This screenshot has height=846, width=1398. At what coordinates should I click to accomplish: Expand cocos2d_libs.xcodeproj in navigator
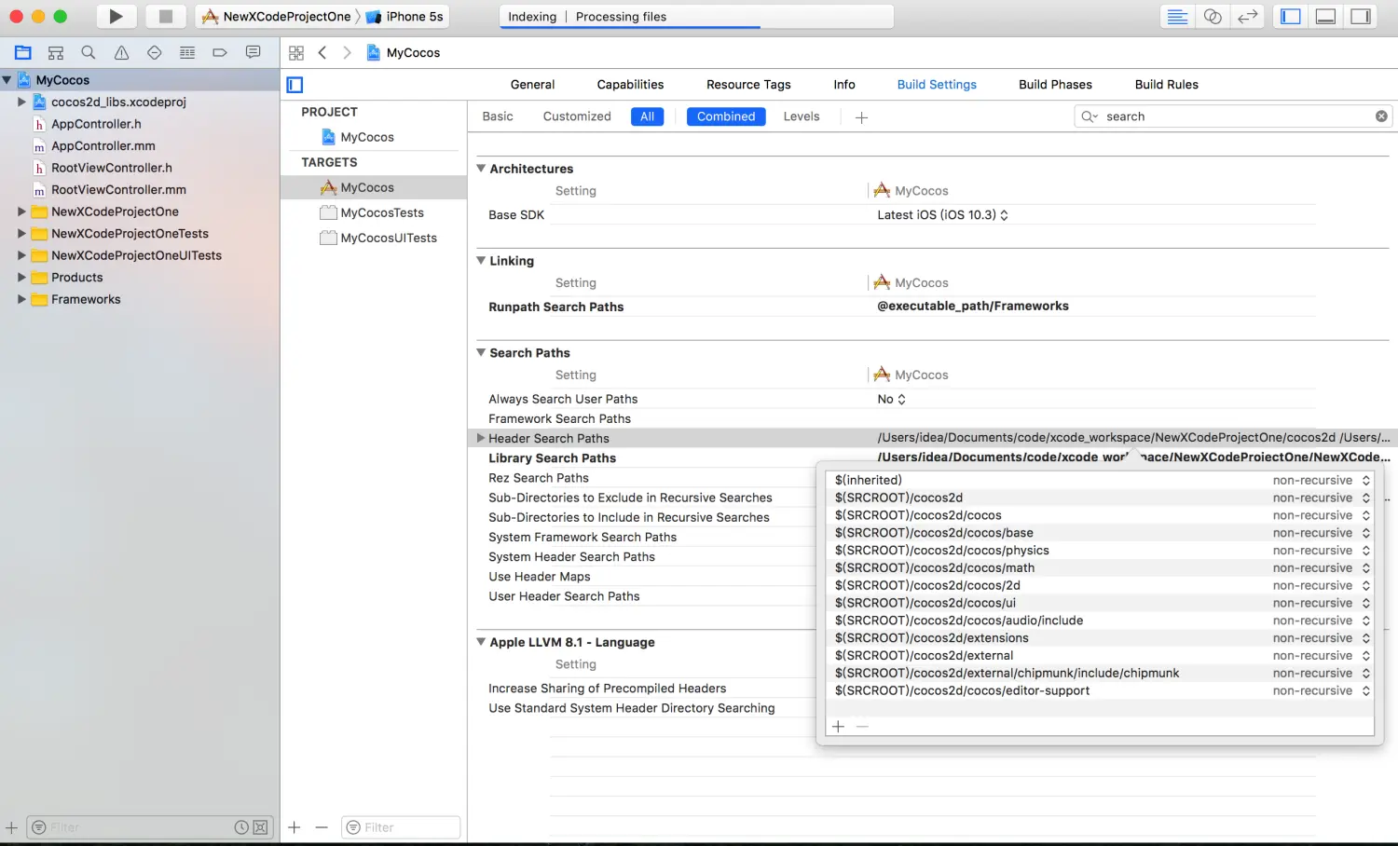pos(21,102)
